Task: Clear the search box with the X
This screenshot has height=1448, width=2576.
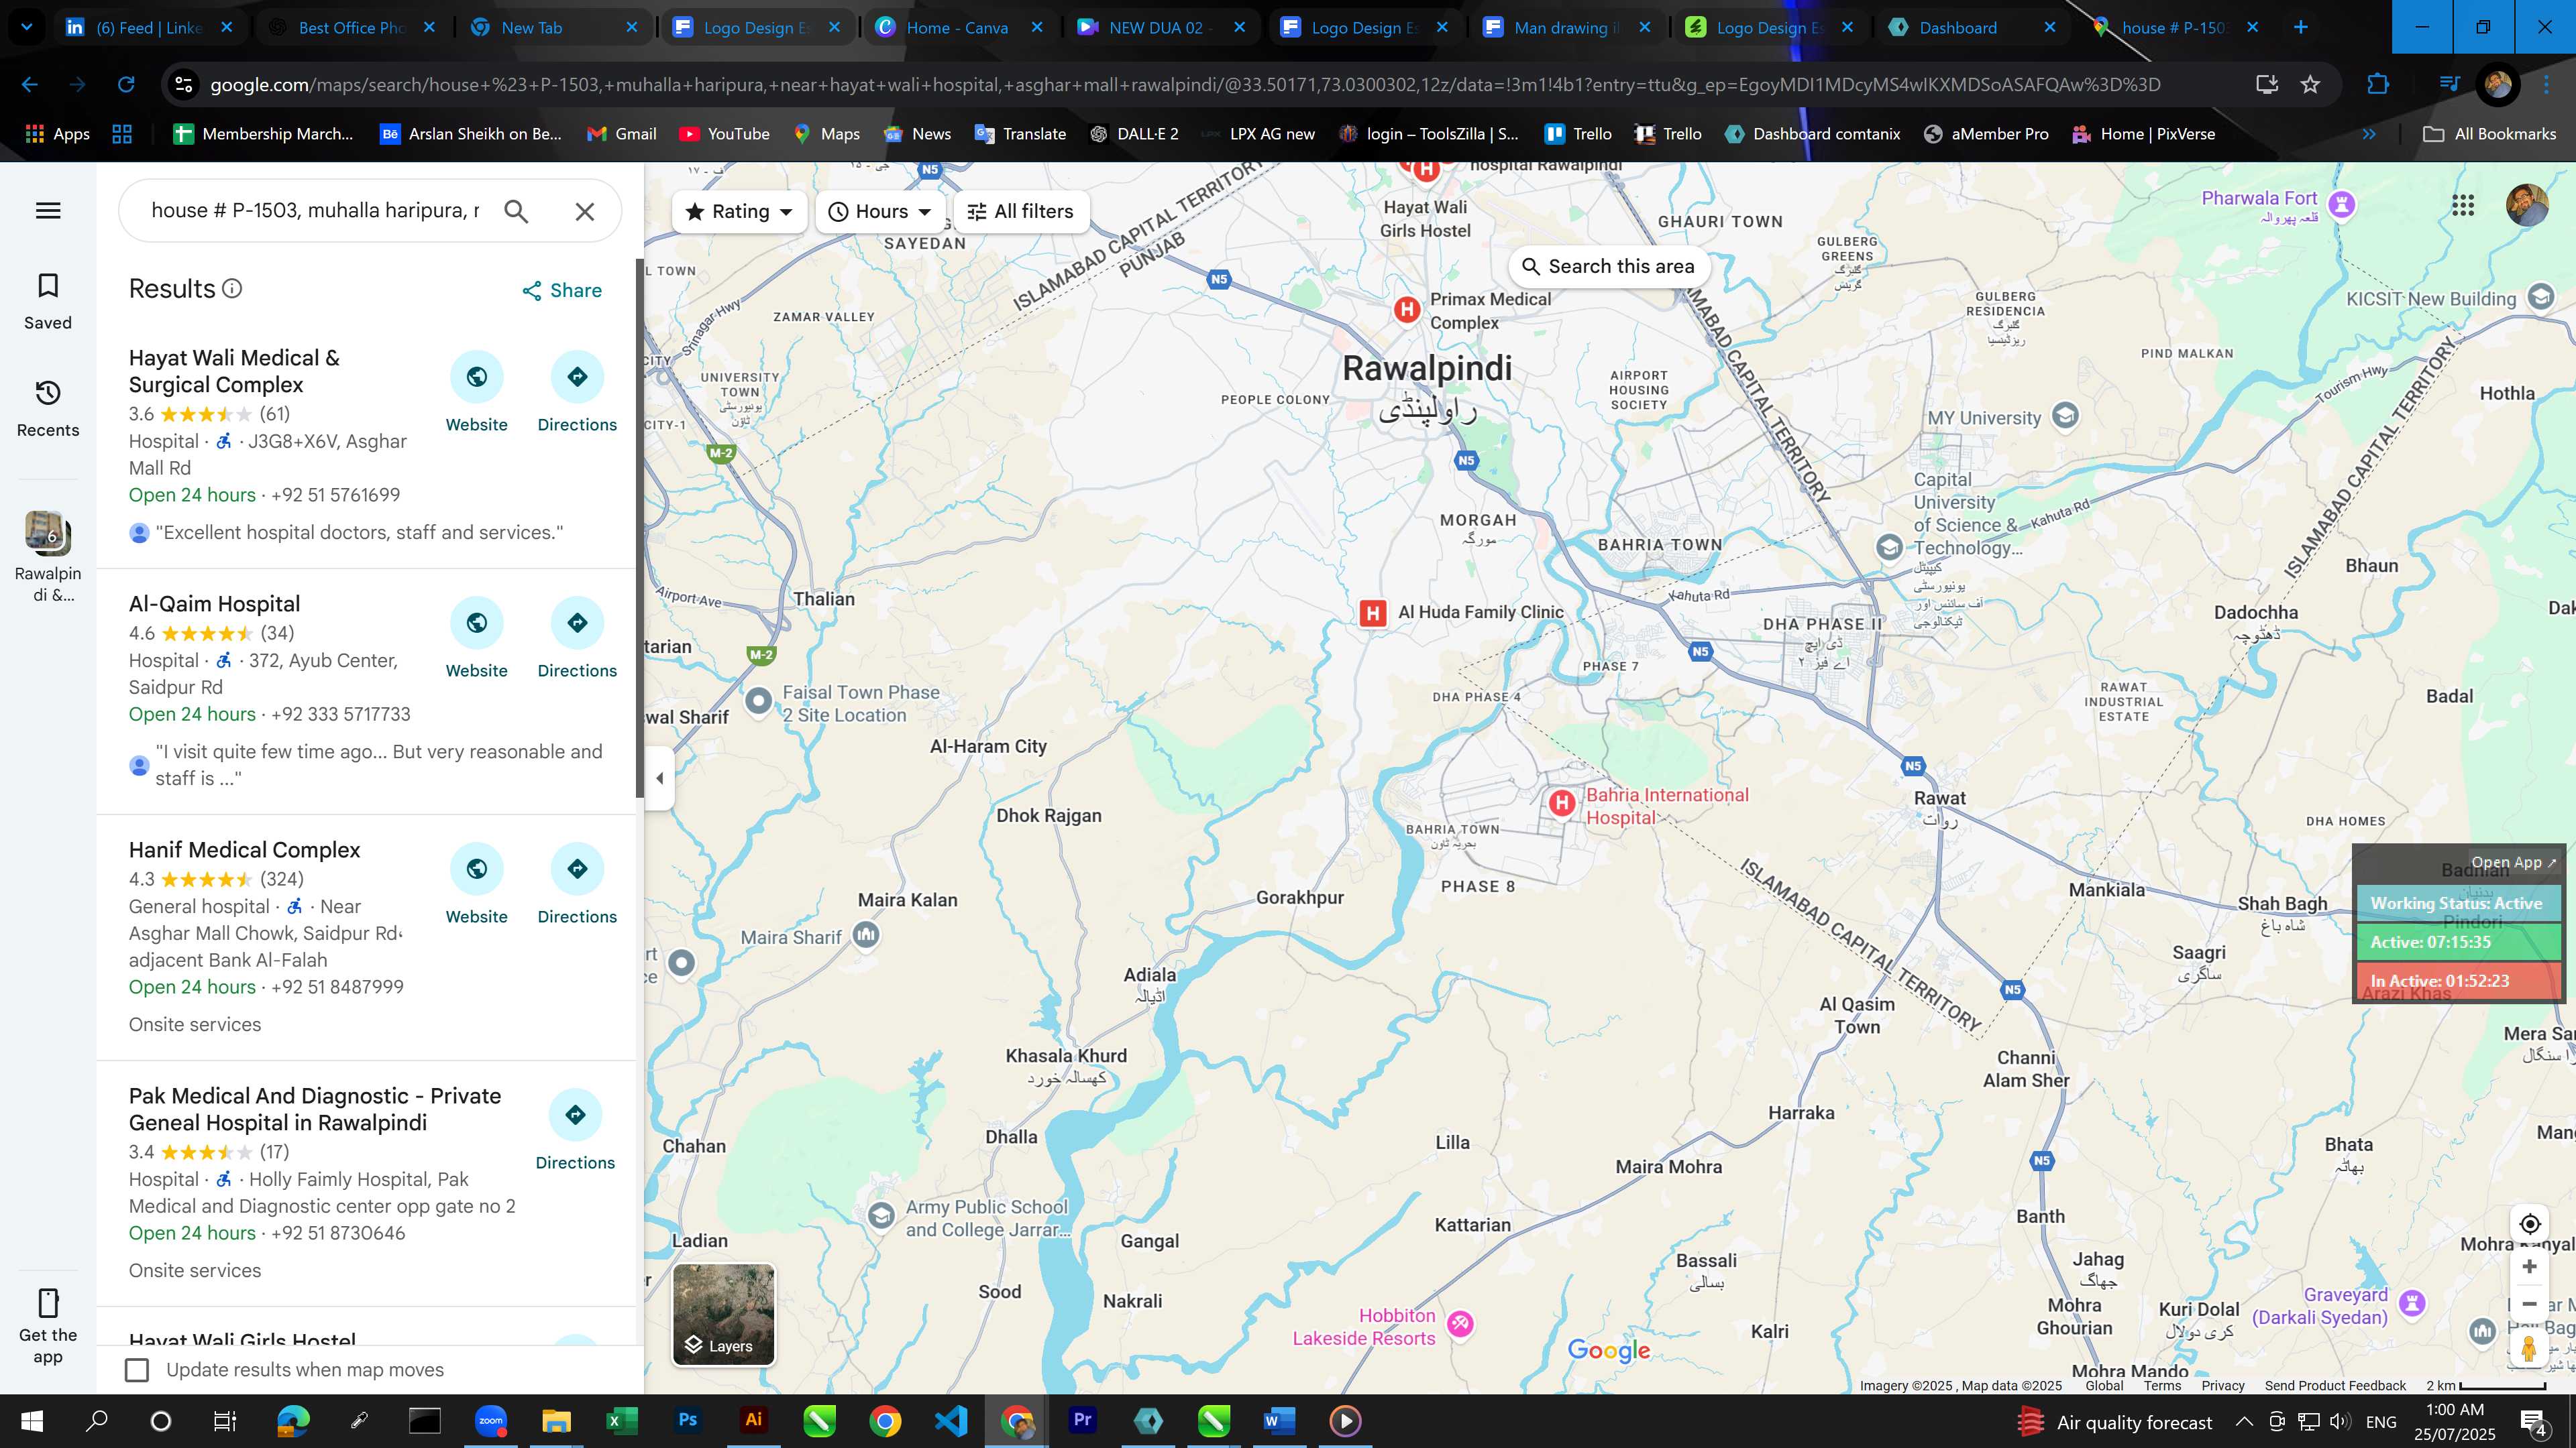Action: coord(585,211)
